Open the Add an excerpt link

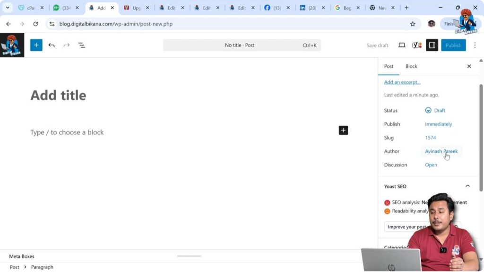pos(402,82)
